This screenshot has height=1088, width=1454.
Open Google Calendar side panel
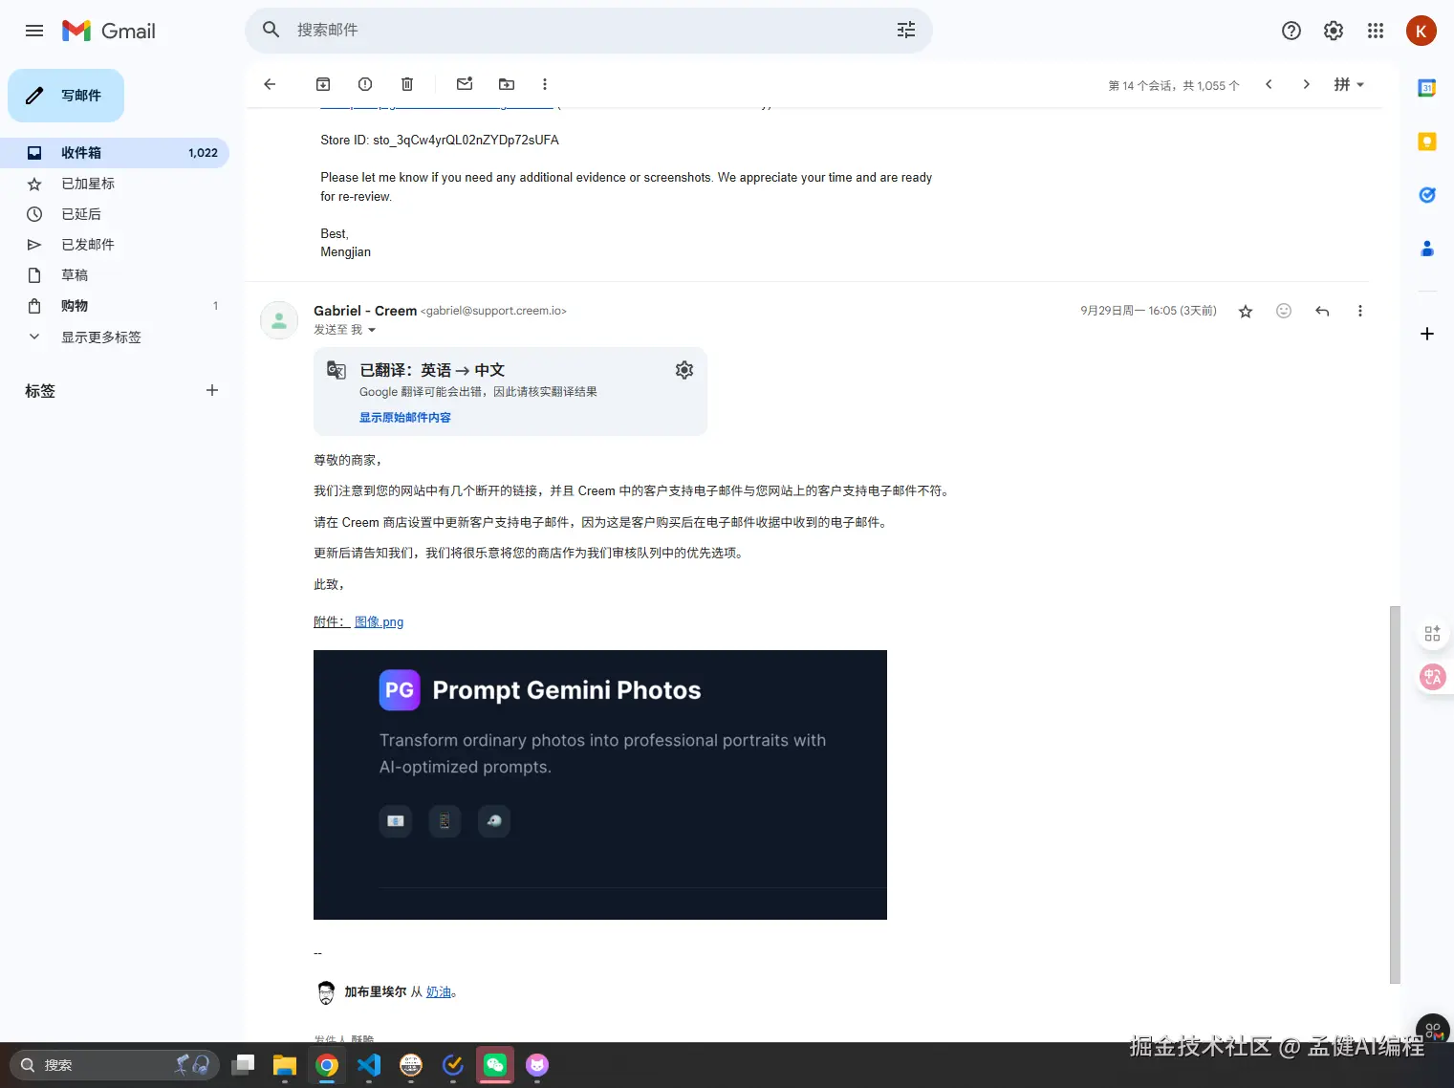[x=1427, y=88]
